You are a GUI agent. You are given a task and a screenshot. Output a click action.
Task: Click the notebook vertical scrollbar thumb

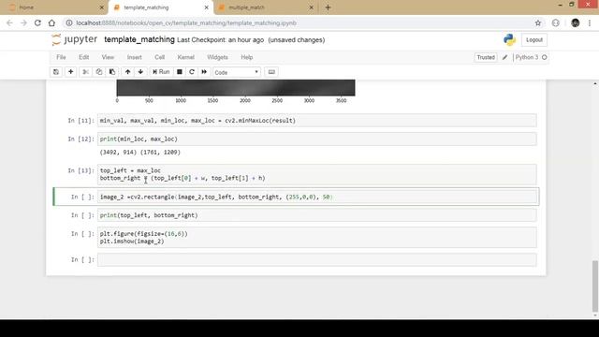tap(595, 286)
